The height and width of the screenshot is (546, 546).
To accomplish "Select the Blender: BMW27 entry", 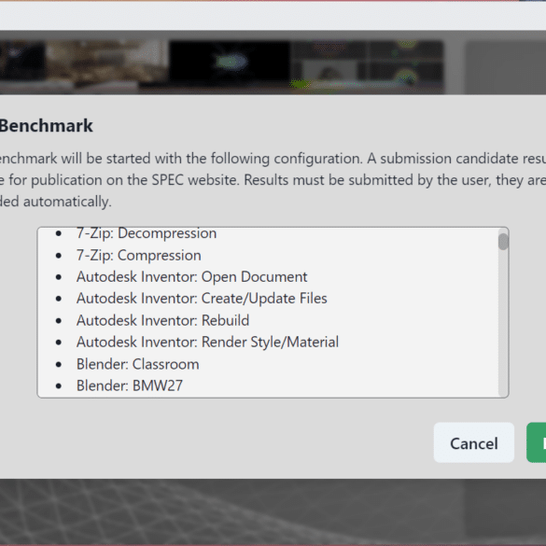I will click(x=130, y=385).
